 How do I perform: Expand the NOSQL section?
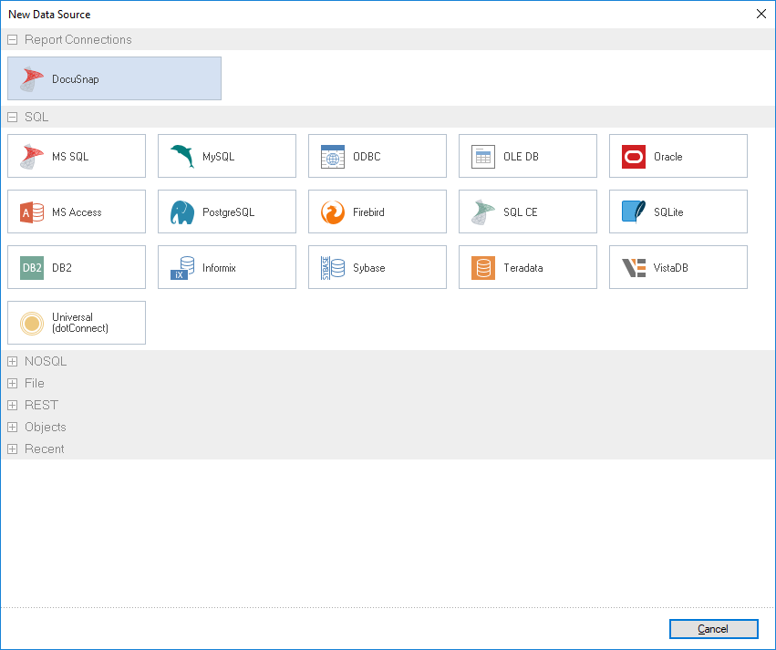click(x=13, y=362)
